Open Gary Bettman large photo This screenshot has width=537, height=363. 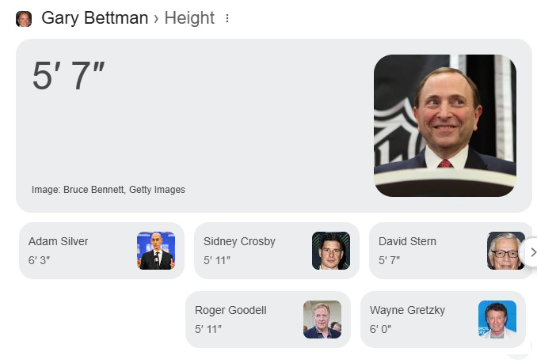tap(445, 126)
